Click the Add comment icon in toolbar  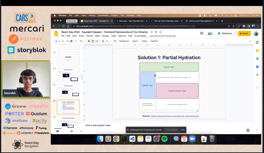(115, 41)
